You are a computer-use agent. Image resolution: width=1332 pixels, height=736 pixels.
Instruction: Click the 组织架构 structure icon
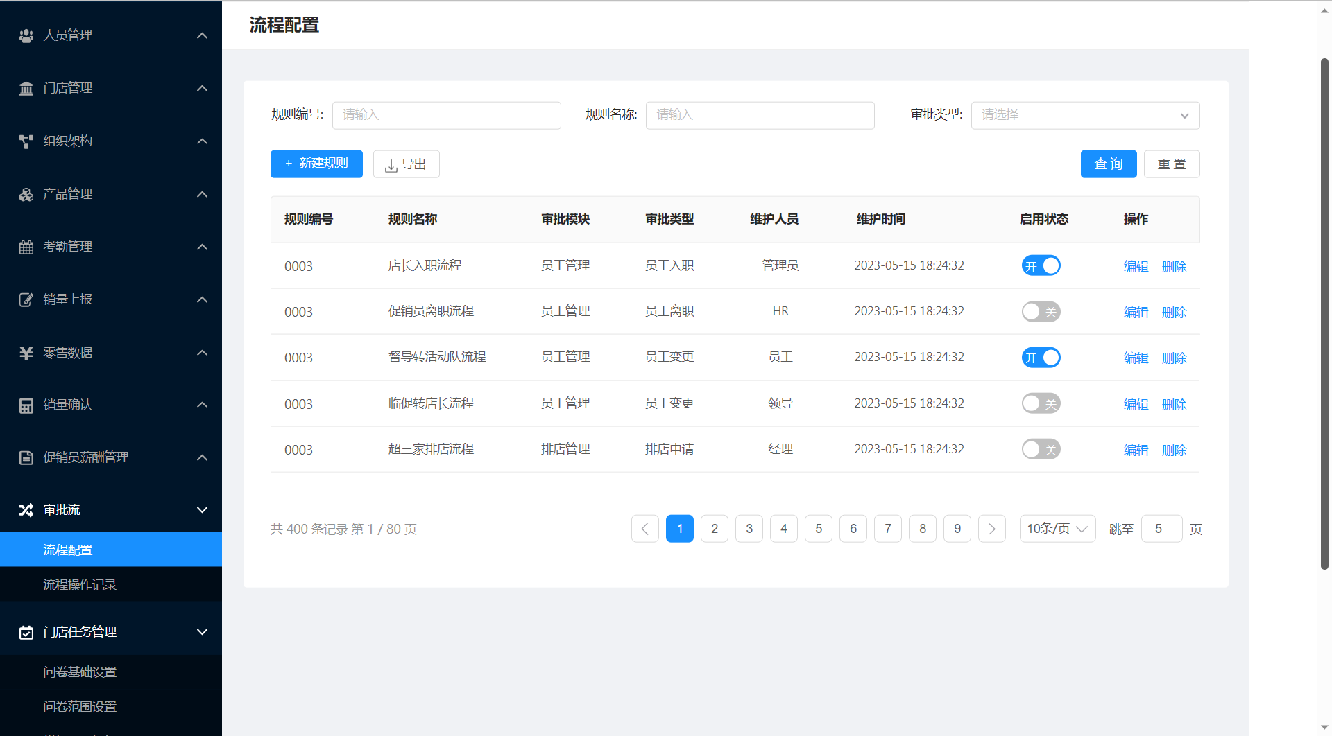pyautogui.click(x=26, y=141)
